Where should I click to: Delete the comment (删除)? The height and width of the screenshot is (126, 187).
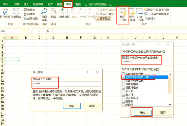click(74, 13)
